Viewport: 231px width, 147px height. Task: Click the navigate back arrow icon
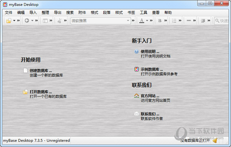tap(27, 20)
